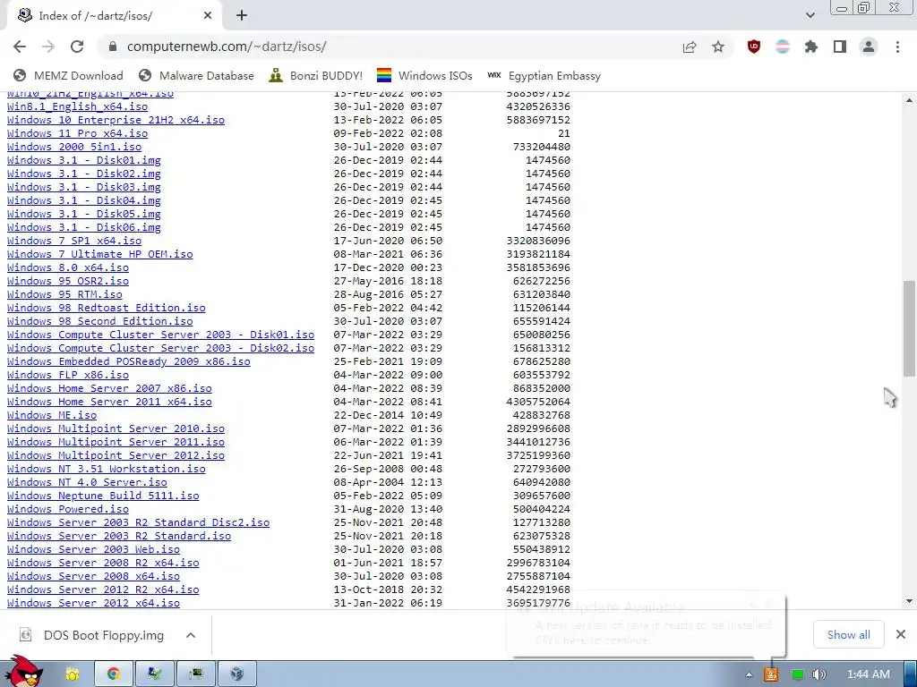Click Windows 95 OSR2.iso link
Viewport: 917px width, 687px height.
click(68, 281)
